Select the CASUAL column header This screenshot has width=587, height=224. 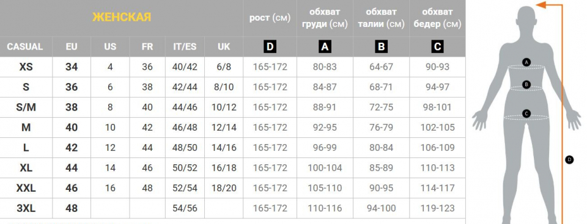pos(25,47)
